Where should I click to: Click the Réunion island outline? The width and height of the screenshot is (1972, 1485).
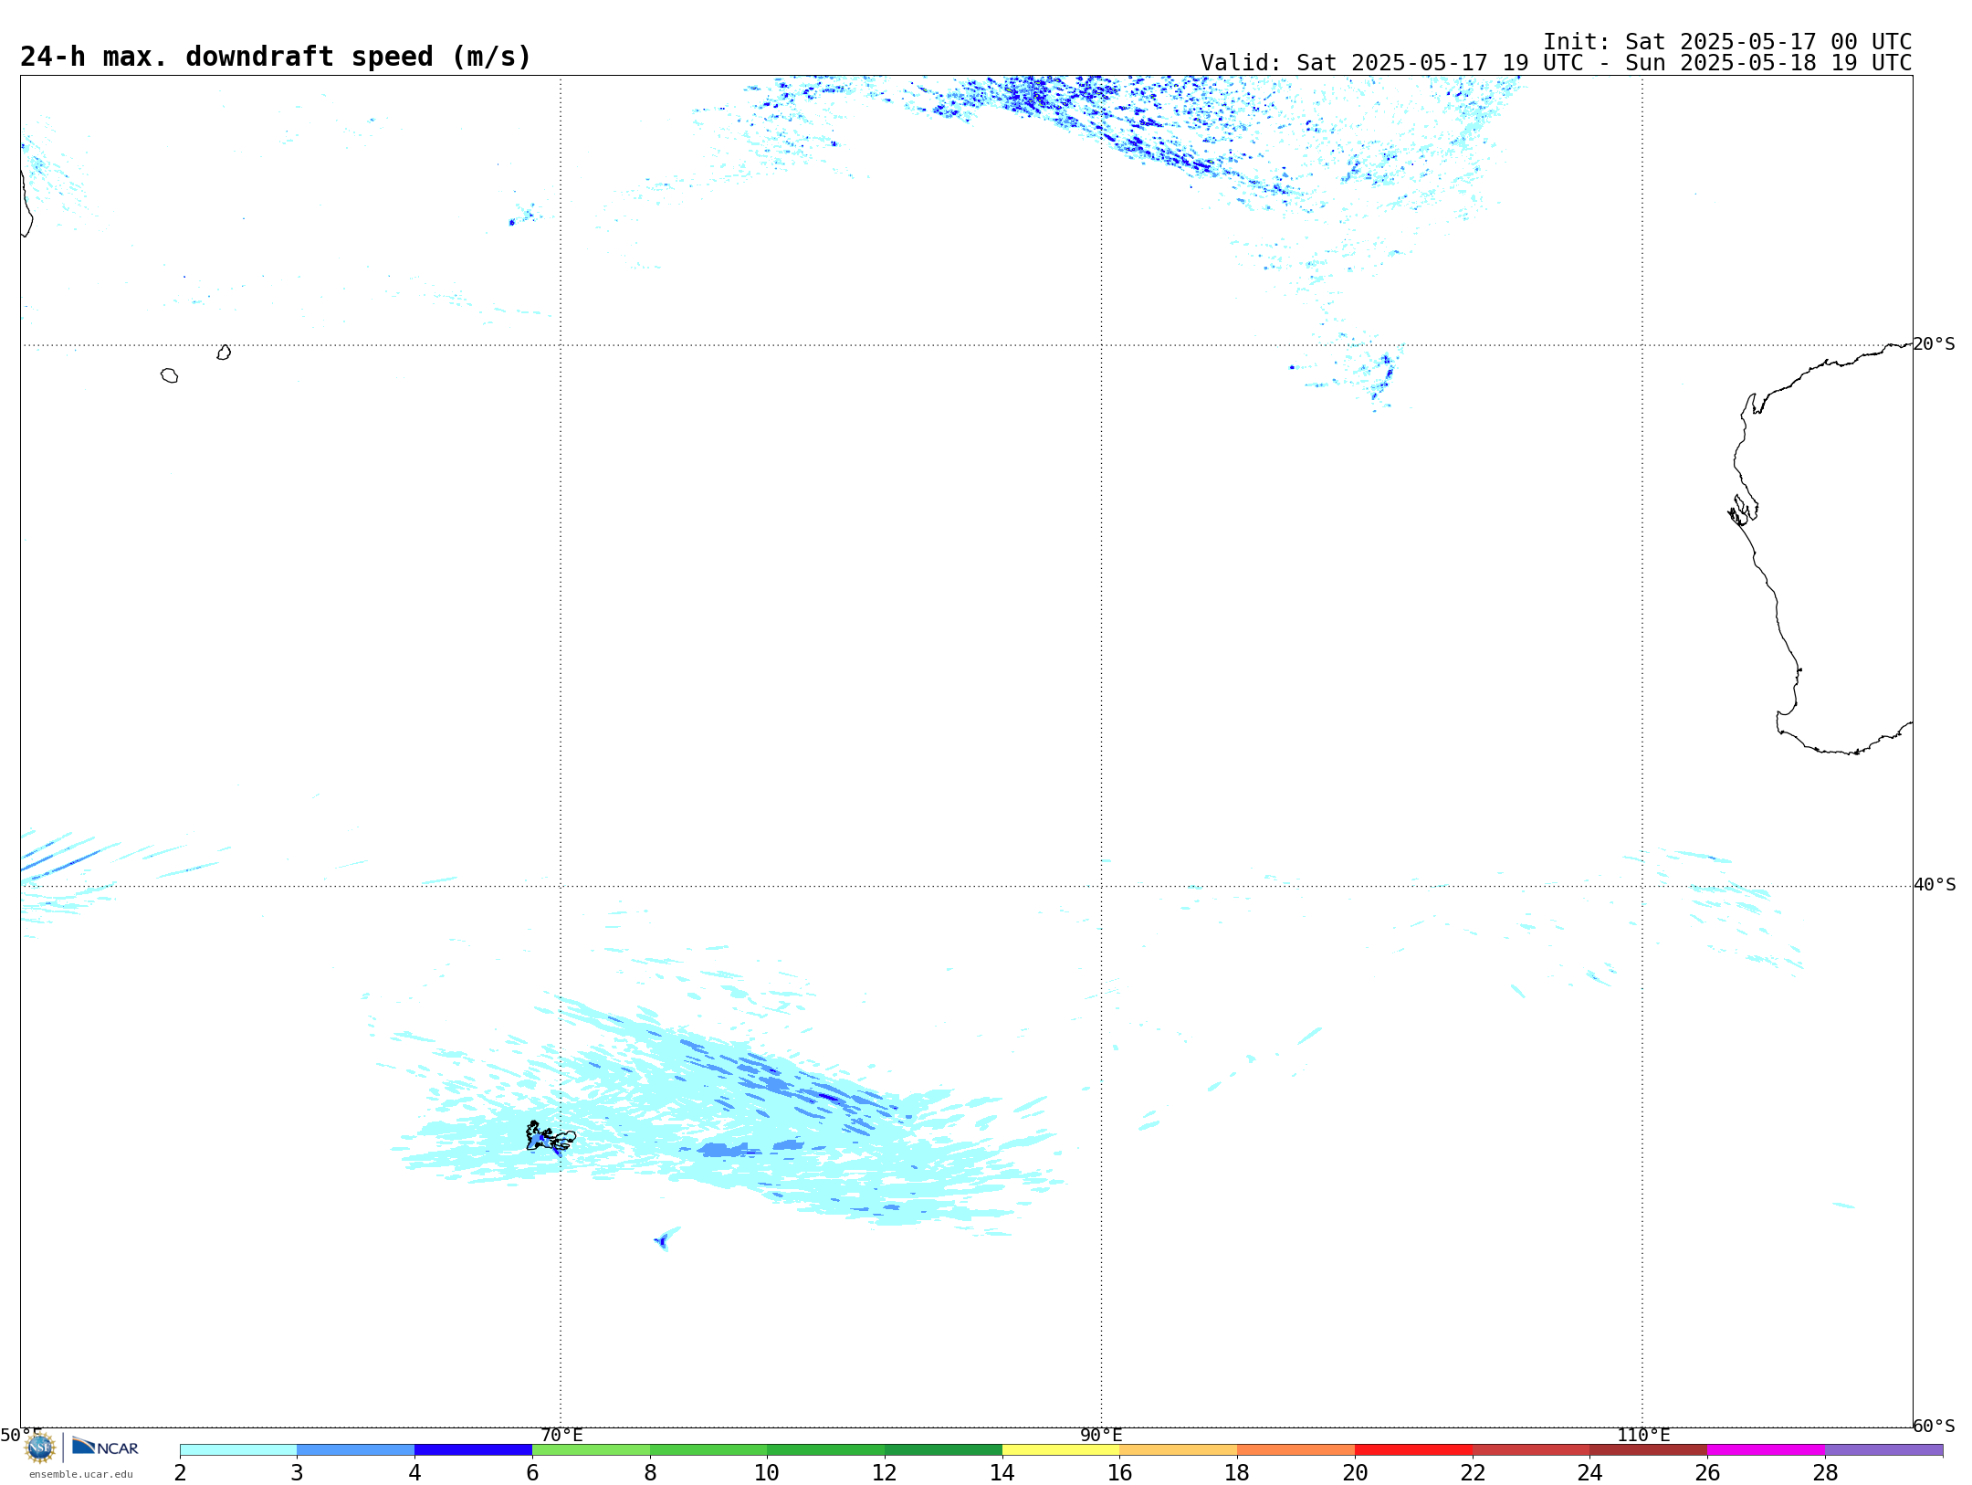[169, 375]
